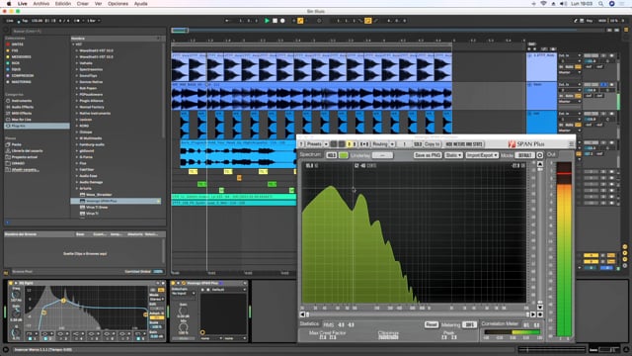Open the Routing dropdown in SPAN

pyautogui.click(x=382, y=144)
